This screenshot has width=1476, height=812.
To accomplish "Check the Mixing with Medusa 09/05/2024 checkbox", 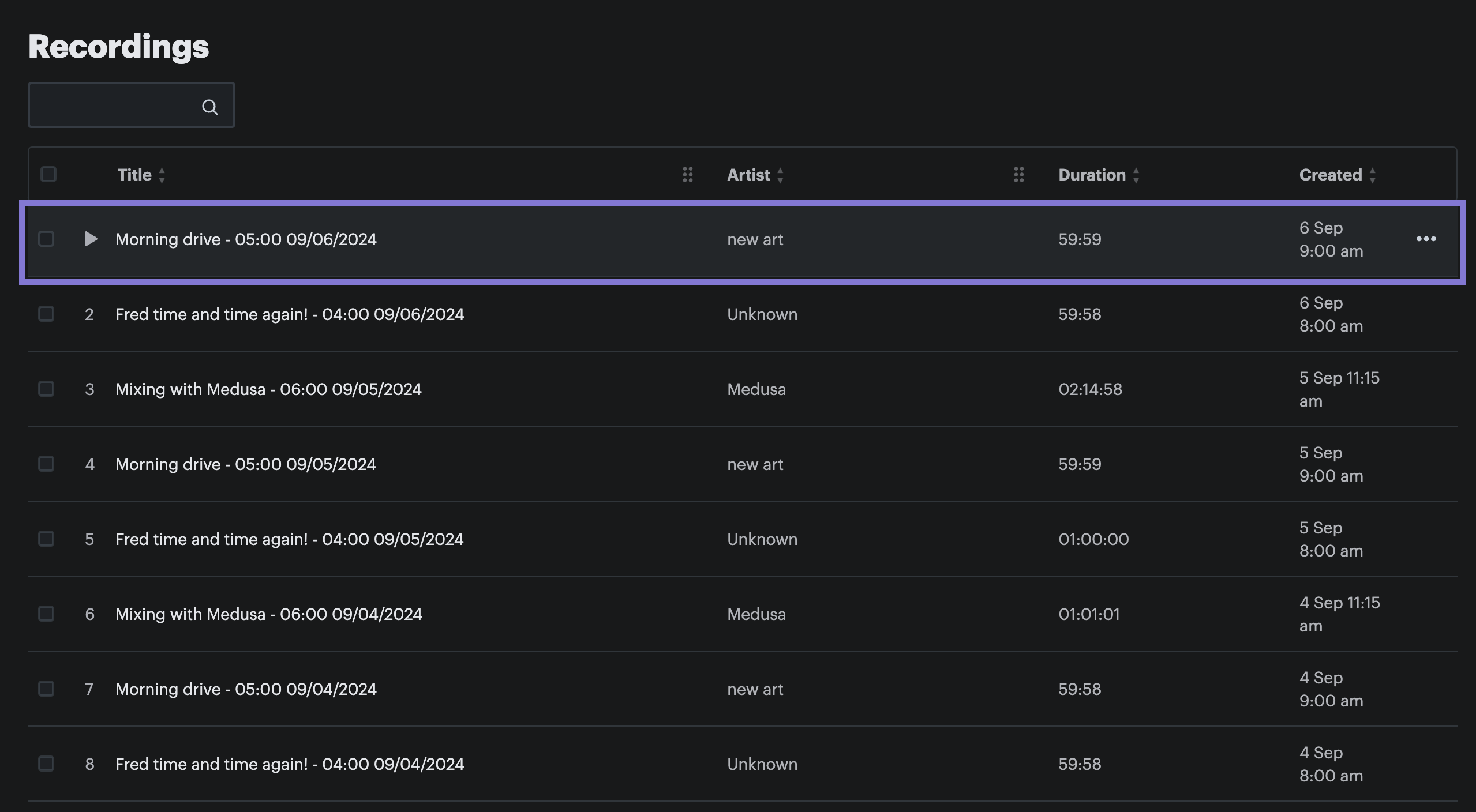I will [46, 389].
